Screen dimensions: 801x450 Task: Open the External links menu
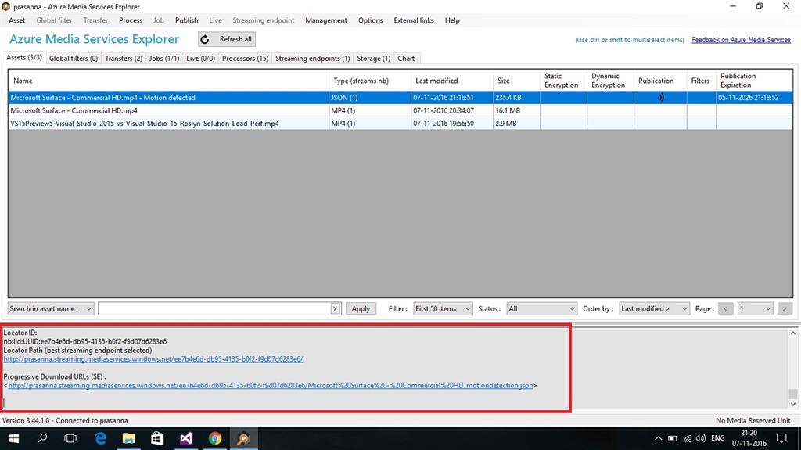point(414,20)
